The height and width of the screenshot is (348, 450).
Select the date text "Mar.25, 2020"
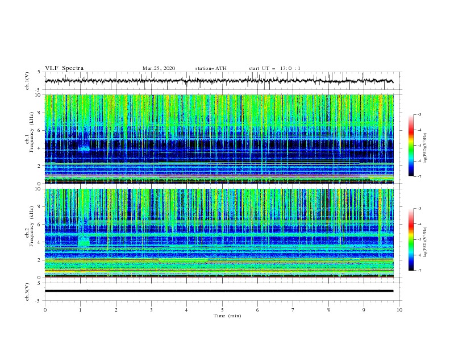point(159,68)
